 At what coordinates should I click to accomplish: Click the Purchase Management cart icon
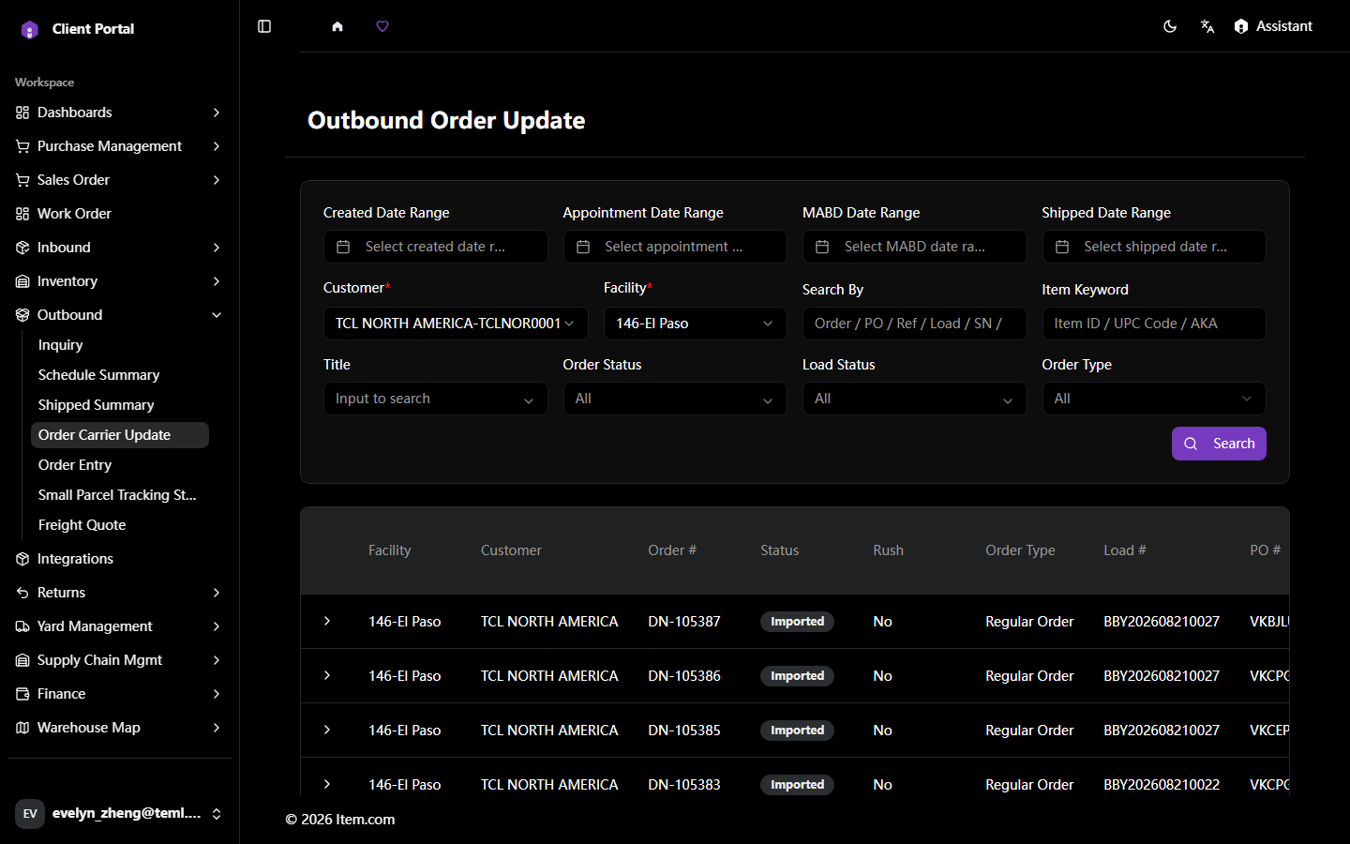tap(22, 146)
